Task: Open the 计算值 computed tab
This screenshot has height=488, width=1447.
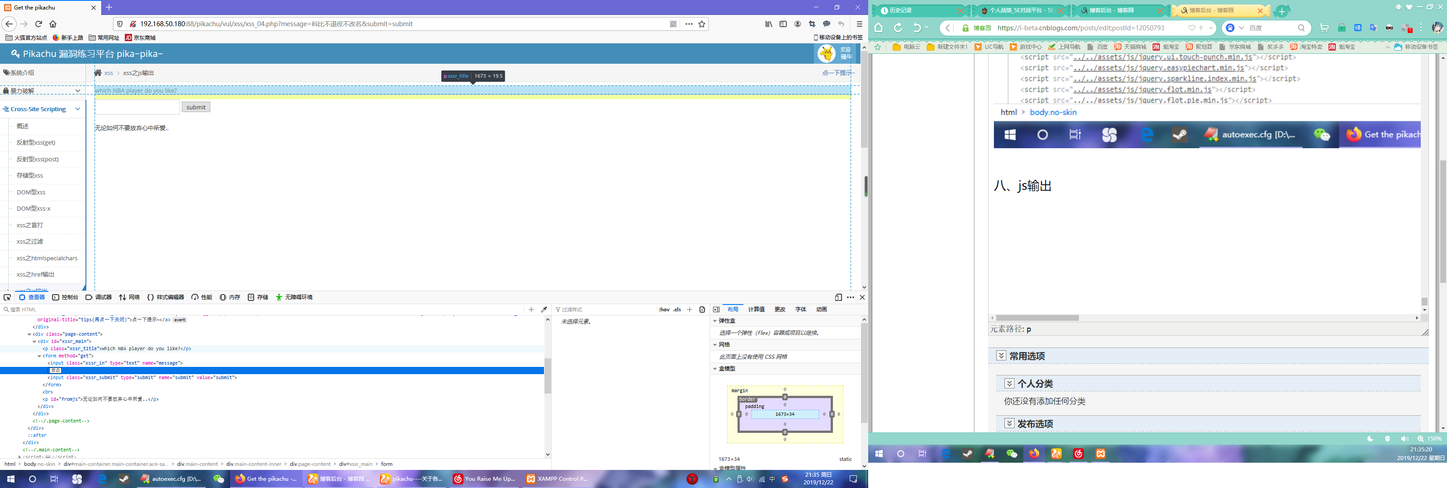Action: [756, 310]
